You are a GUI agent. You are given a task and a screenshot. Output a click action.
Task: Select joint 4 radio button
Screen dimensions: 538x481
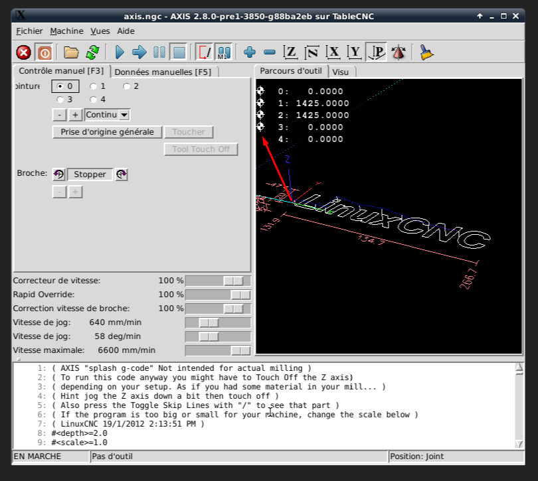coord(98,100)
